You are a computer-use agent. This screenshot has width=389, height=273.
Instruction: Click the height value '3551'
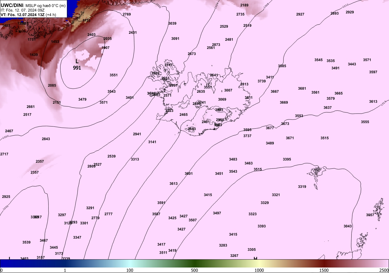click(x=114, y=75)
